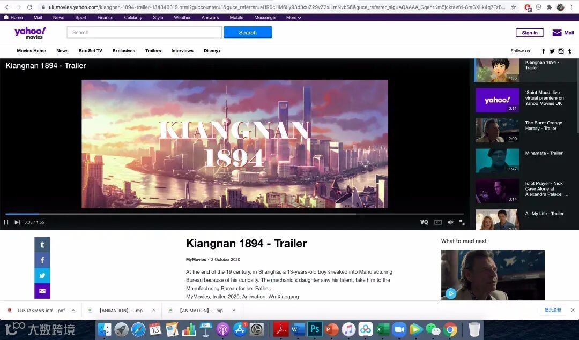Share article on Twitter sidebar button
The image size is (579, 340).
[42, 275]
